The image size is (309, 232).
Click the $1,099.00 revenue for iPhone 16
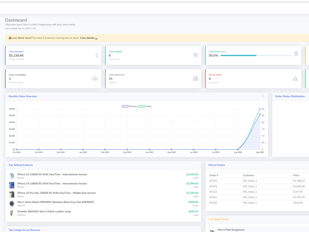click(x=192, y=183)
